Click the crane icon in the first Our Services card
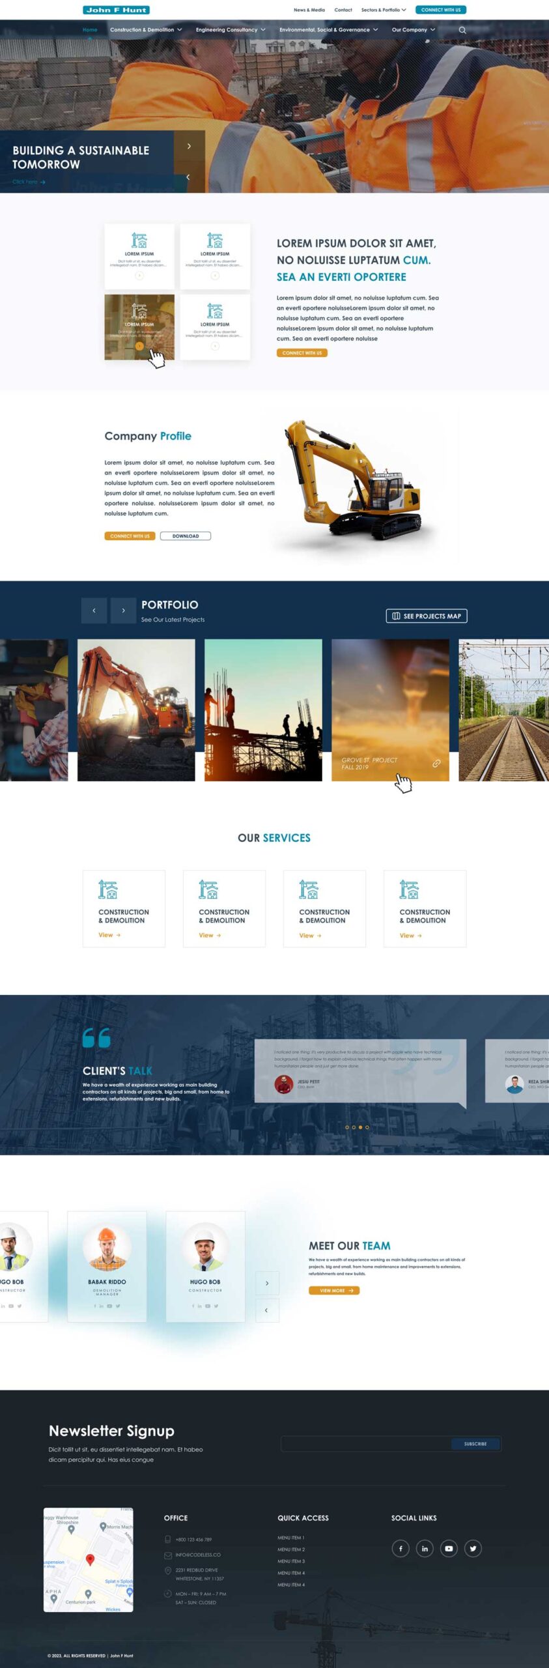Screen dimensions: 549x1668 click(x=108, y=889)
